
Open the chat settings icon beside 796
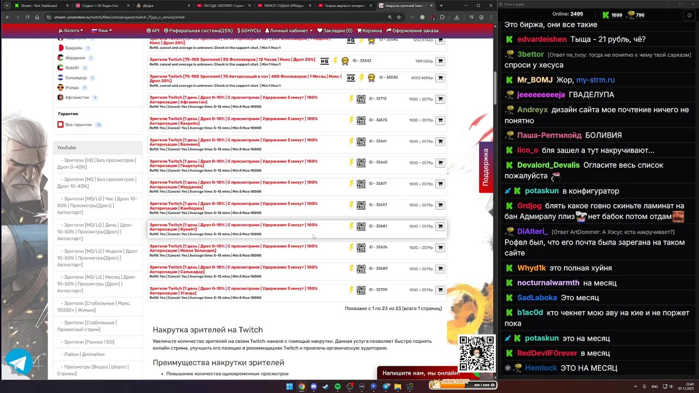[x=689, y=15]
